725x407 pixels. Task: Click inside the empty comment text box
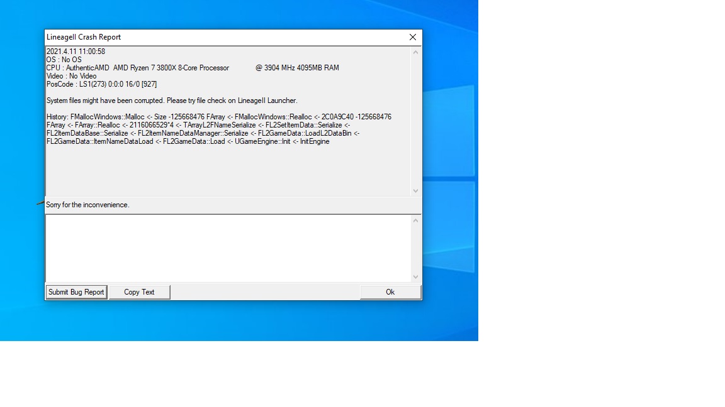coord(227,248)
